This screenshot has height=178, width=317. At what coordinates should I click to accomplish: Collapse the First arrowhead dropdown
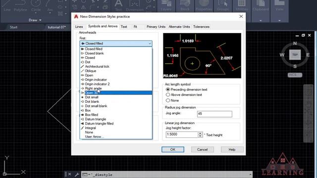click(150, 44)
